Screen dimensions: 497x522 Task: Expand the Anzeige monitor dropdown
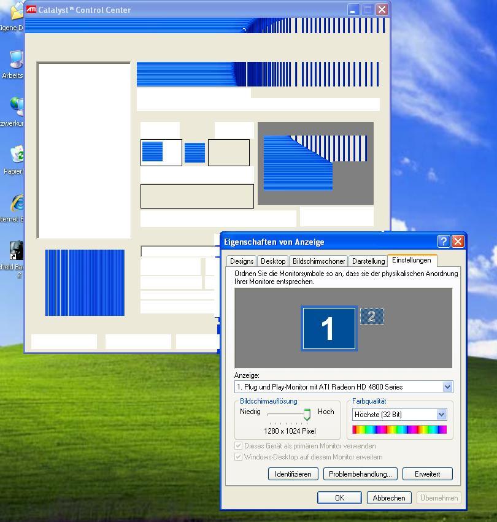(x=447, y=387)
